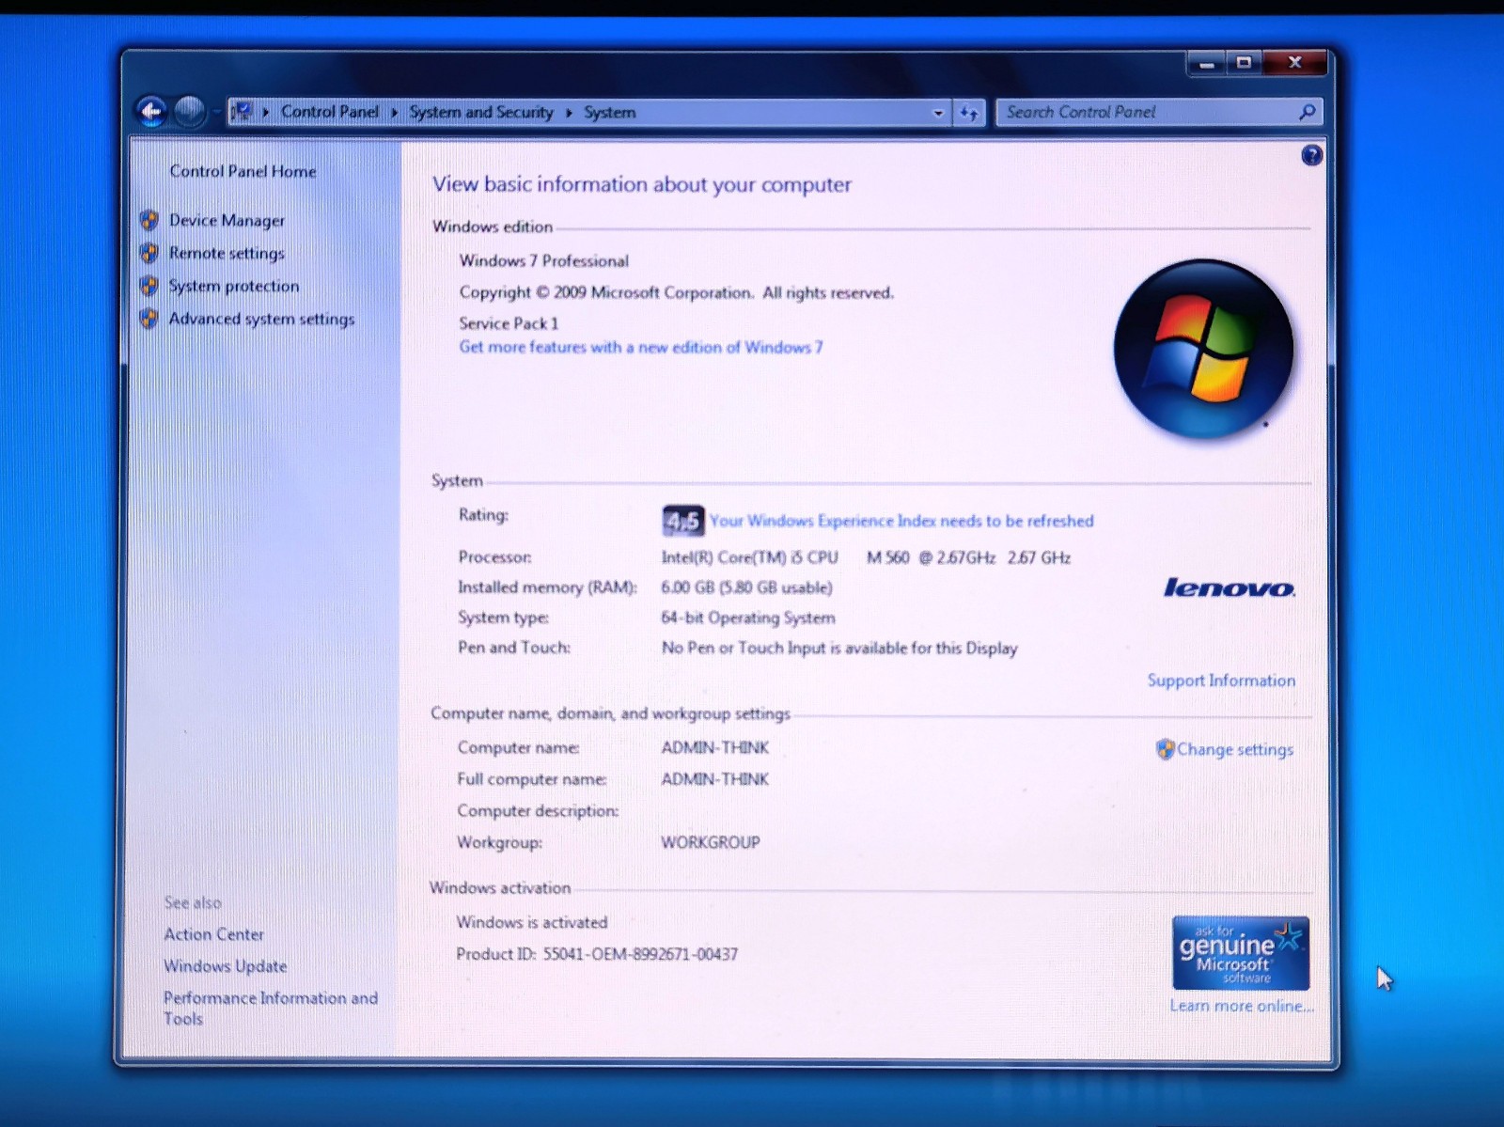The width and height of the screenshot is (1504, 1127).
Task: Click the greyed-out Forward arrow button
Action: pyautogui.click(x=189, y=112)
